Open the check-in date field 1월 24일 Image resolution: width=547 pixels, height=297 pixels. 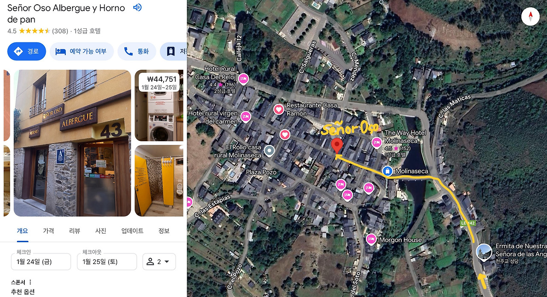[x=41, y=261]
